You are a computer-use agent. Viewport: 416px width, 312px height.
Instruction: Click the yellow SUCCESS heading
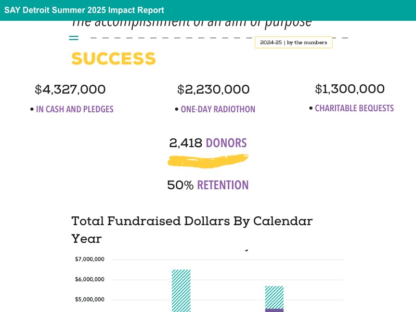tap(113, 59)
